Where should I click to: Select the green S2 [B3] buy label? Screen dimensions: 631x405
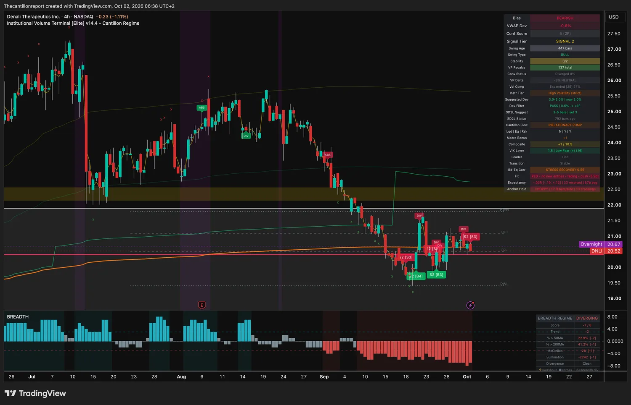point(436,274)
